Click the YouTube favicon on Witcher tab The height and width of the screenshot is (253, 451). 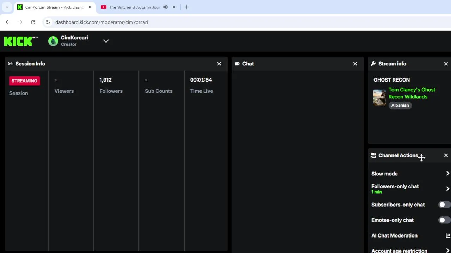104,7
